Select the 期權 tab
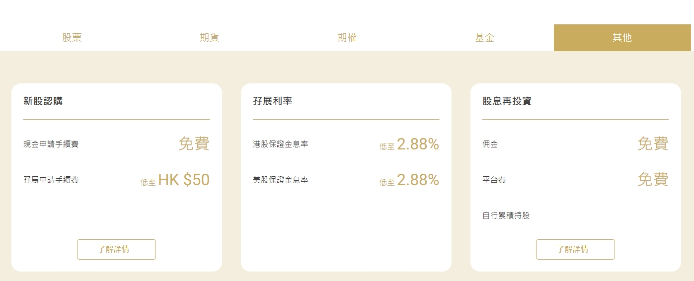This screenshot has height=281, width=694. click(347, 38)
